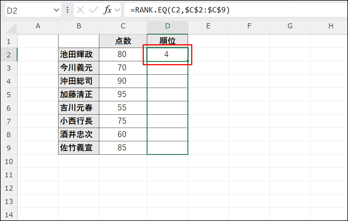
Task: Select the cell showing score 85
Action: pyautogui.click(x=123, y=148)
